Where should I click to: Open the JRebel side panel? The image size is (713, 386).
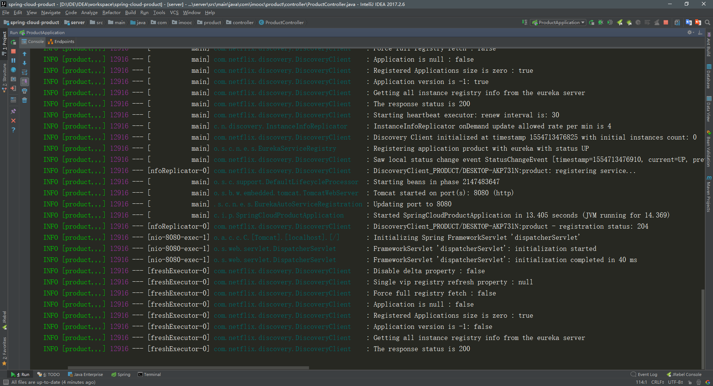[x=4, y=320]
